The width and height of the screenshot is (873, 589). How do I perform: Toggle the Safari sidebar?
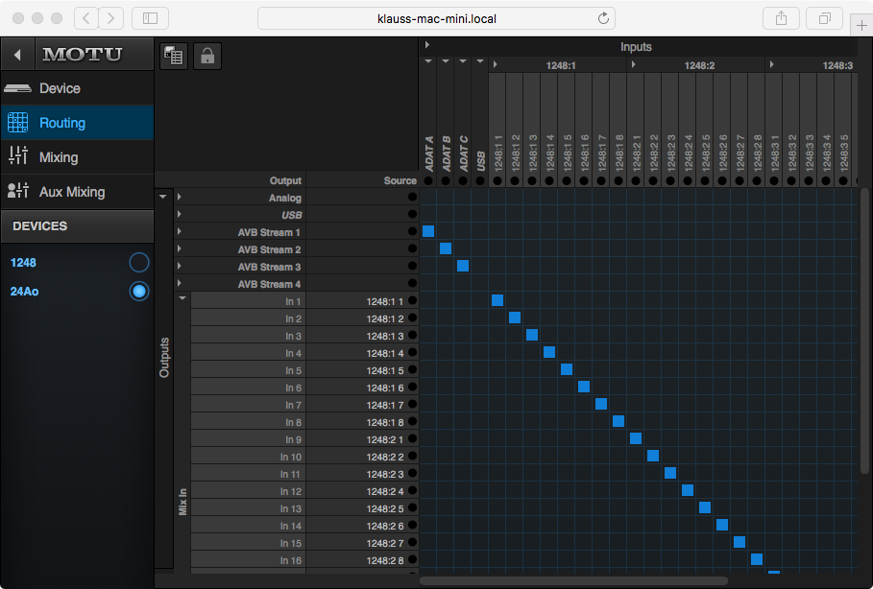(151, 18)
